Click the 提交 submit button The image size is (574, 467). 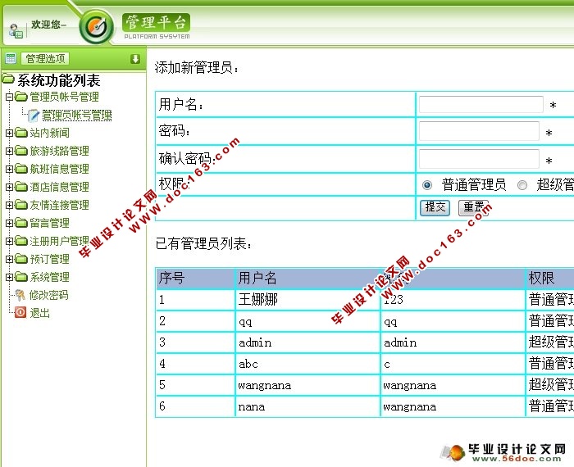click(435, 208)
